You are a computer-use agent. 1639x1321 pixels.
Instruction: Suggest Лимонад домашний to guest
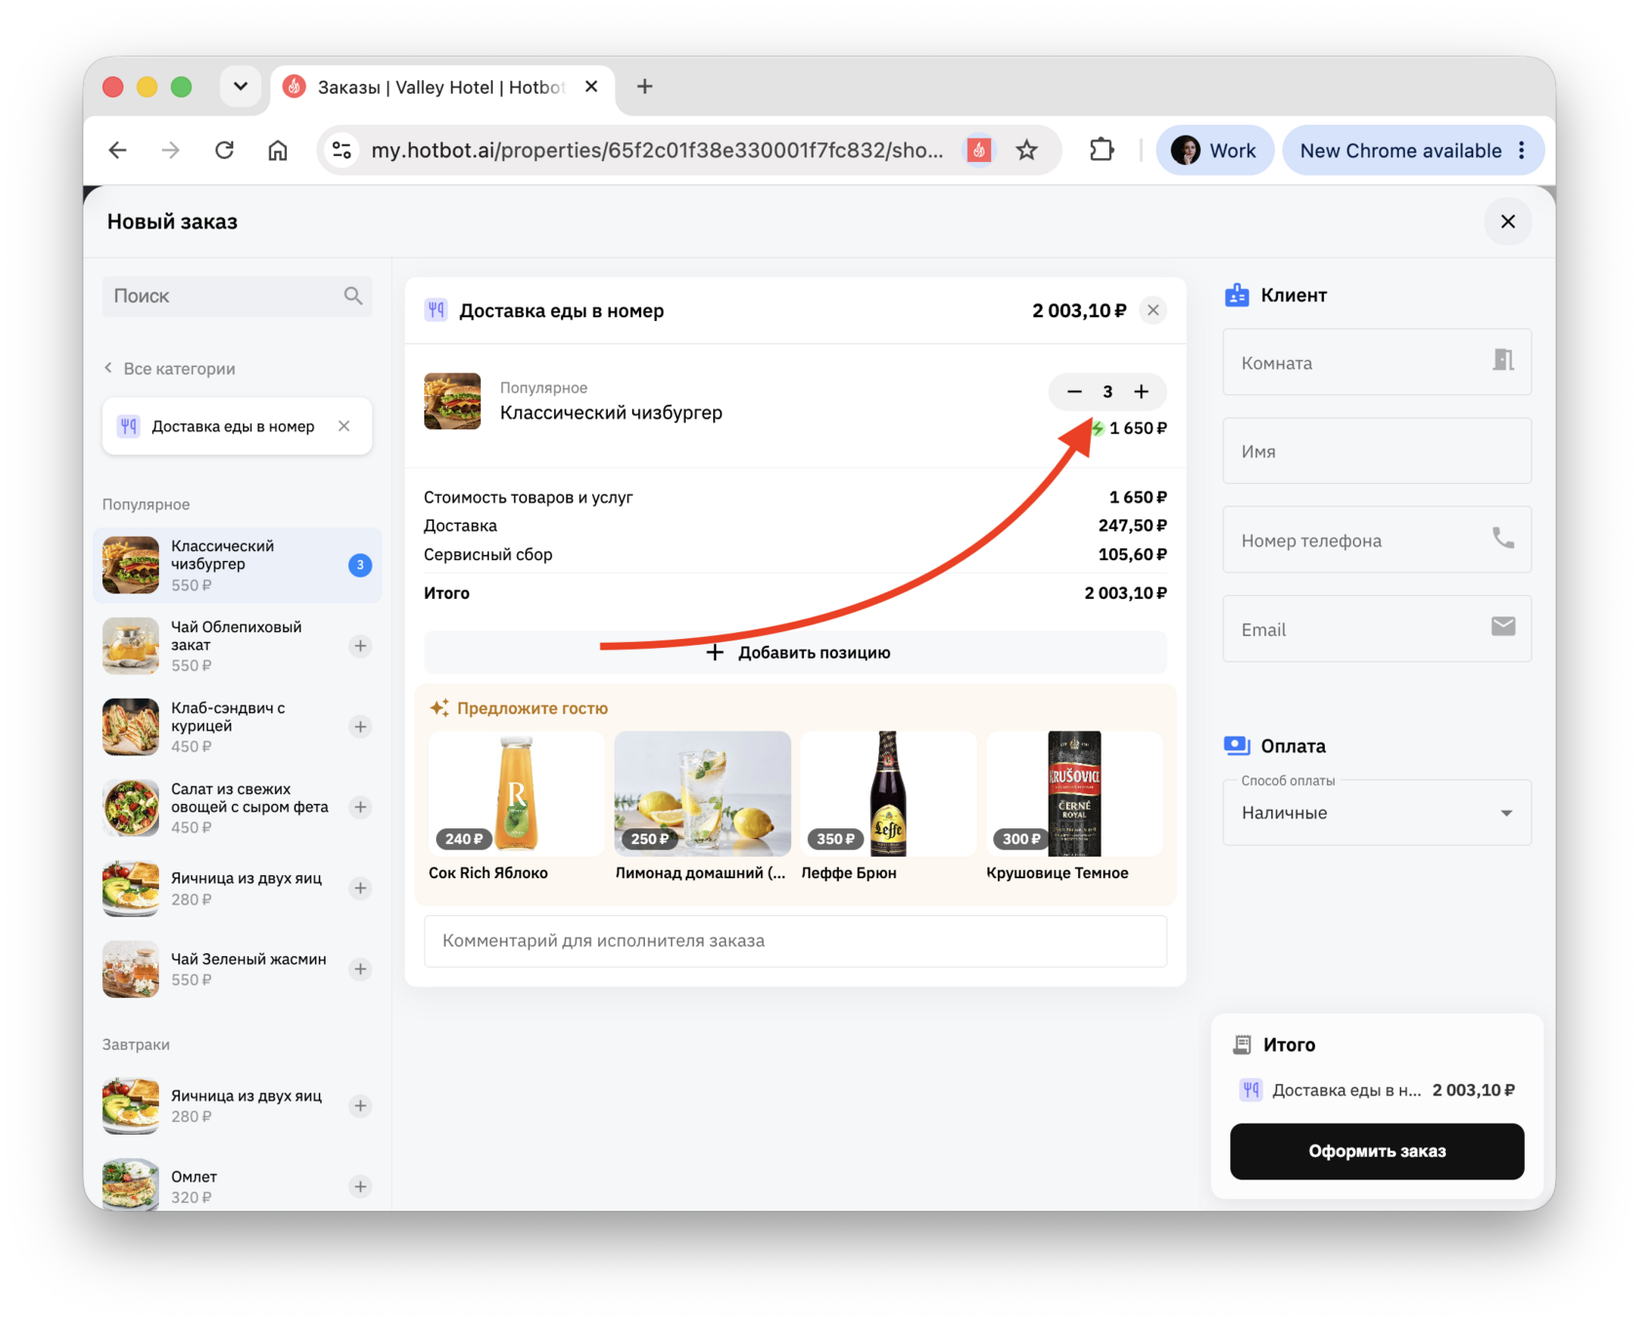(702, 806)
